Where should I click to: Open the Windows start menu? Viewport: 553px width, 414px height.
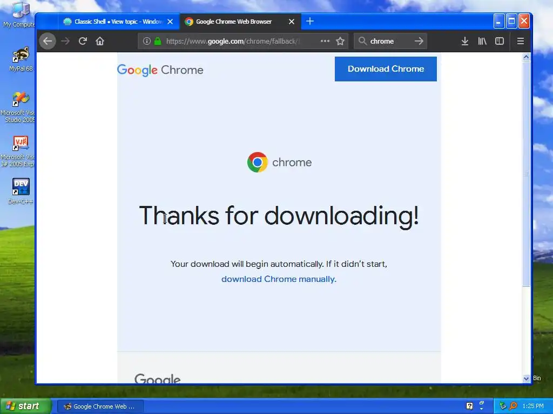(x=25, y=406)
